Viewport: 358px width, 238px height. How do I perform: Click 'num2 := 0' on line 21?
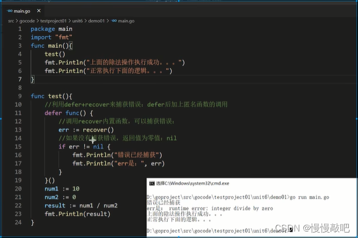60,197
